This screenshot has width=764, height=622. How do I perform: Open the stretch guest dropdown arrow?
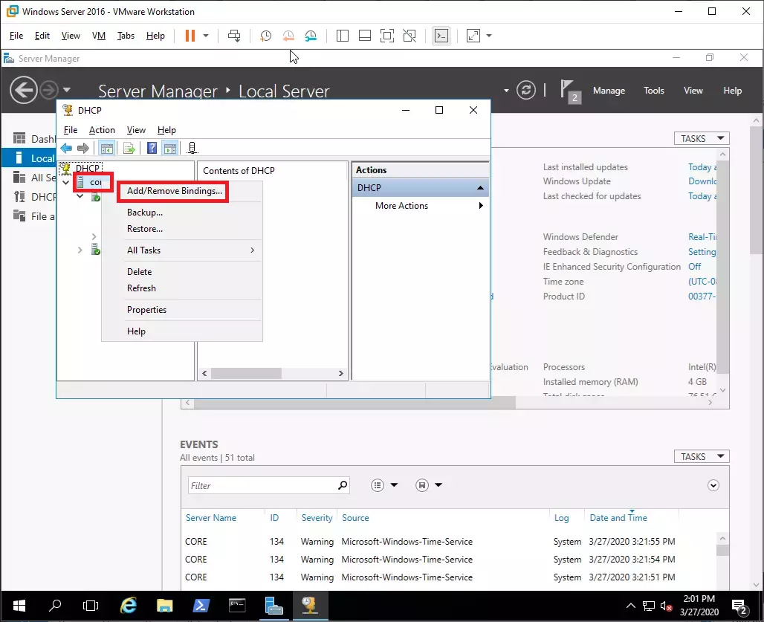(x=489, y=36)
